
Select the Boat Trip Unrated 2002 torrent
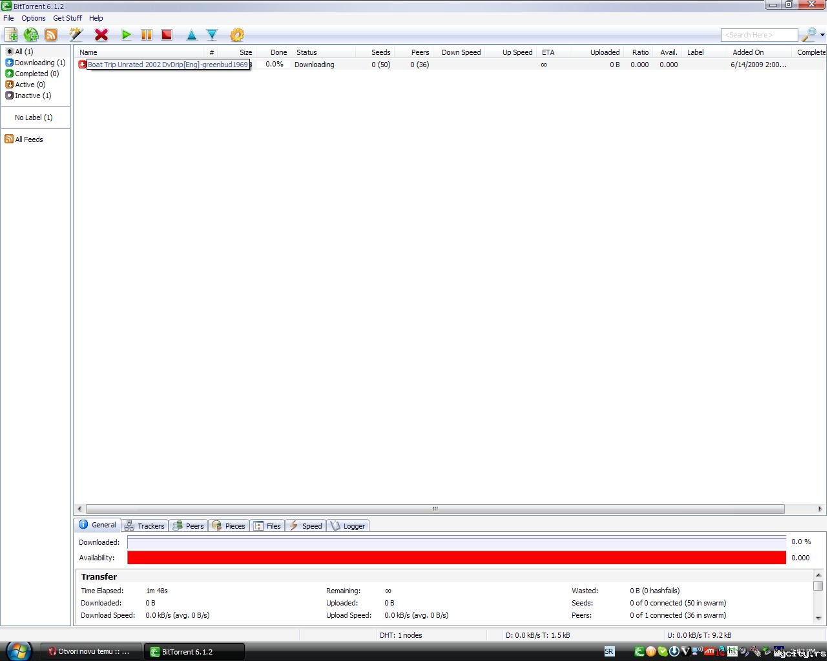(x=168, y=65)
